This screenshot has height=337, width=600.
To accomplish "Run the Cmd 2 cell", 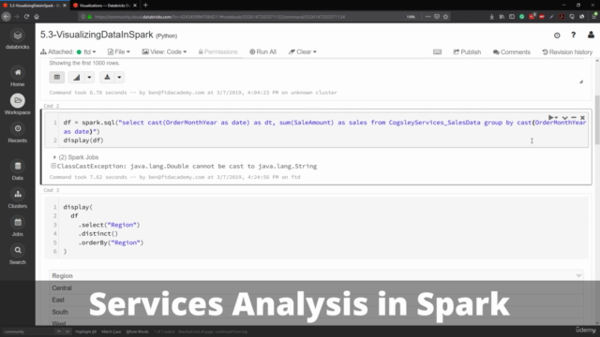I will coord(550,118).
